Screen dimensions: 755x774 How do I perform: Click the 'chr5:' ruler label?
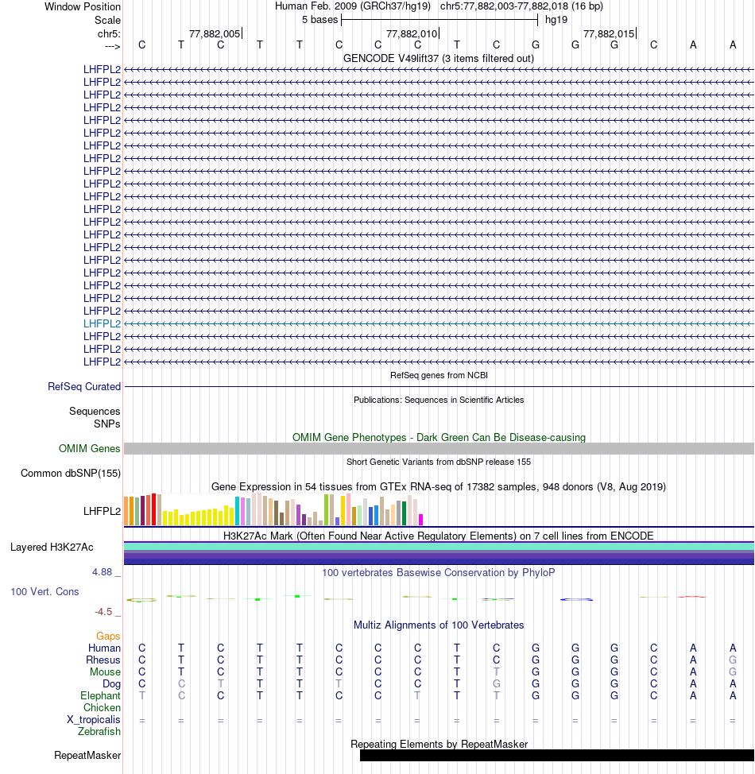pos(109,34)
